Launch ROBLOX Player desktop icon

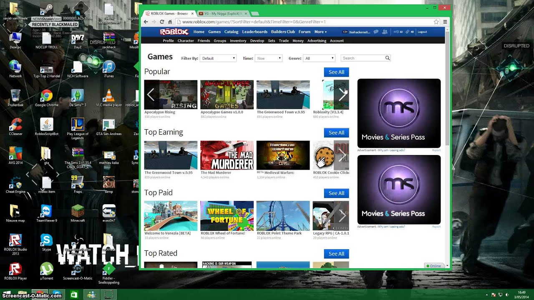point(15,271)
